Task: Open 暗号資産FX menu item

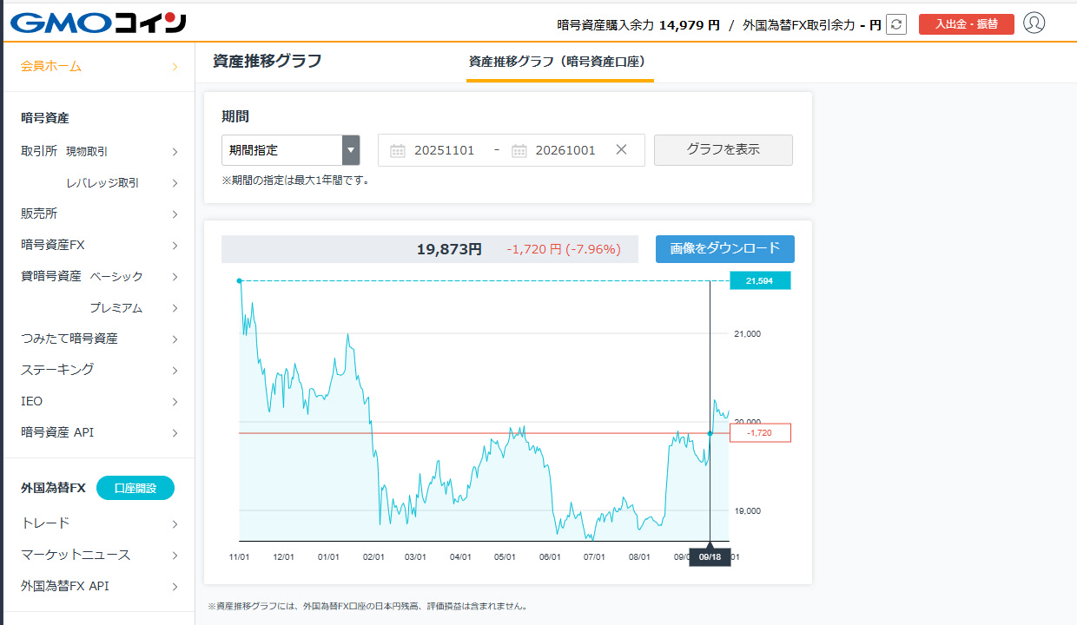Action: coord(98,245)
